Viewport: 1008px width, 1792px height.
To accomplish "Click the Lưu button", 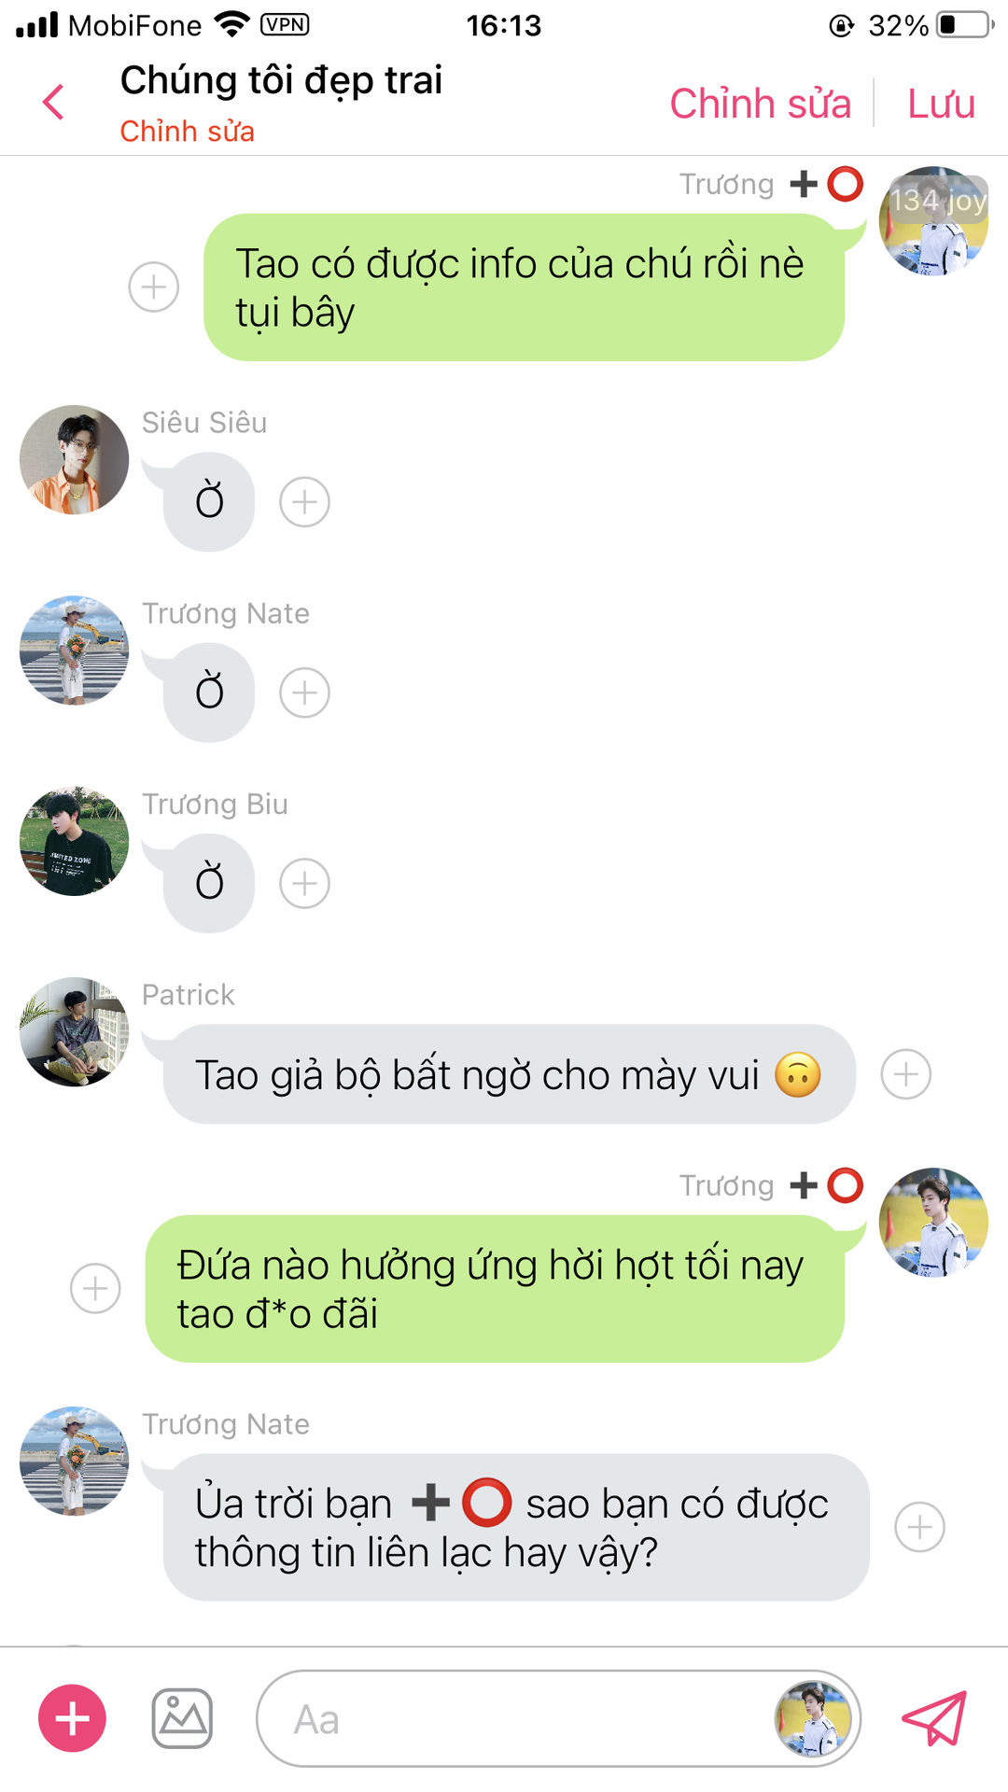I will [x=941, y=103].
